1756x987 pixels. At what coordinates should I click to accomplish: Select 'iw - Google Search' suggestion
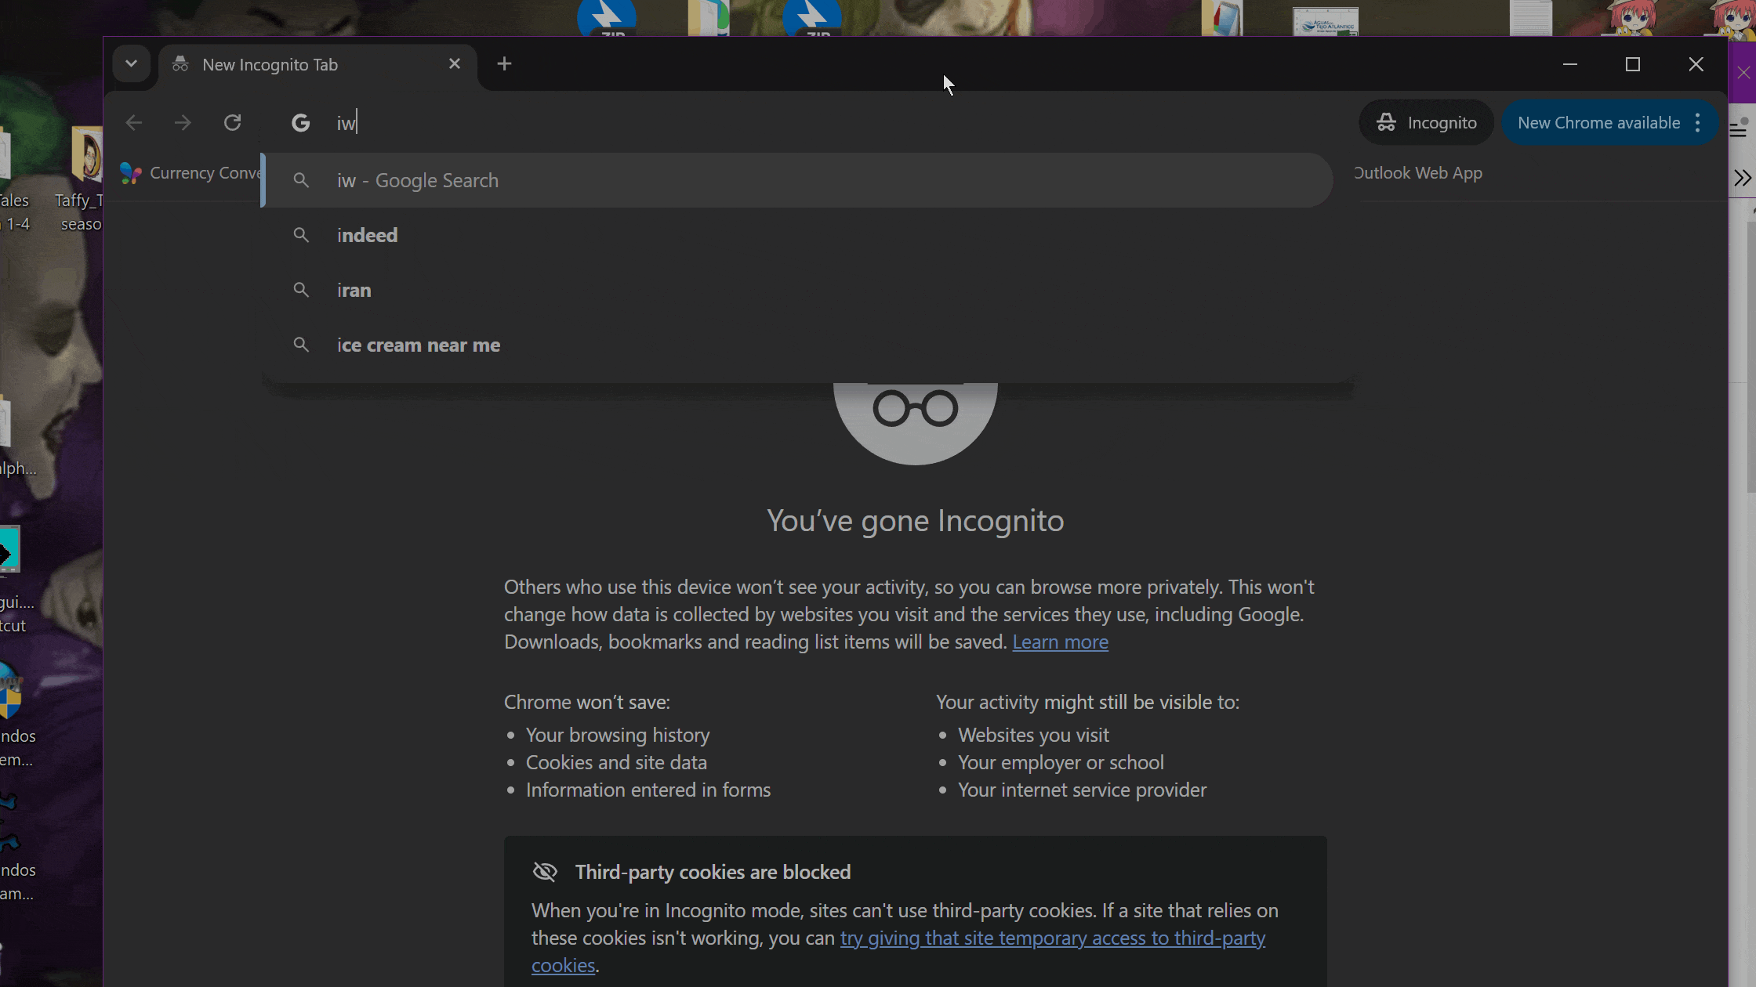coord(417,180)
